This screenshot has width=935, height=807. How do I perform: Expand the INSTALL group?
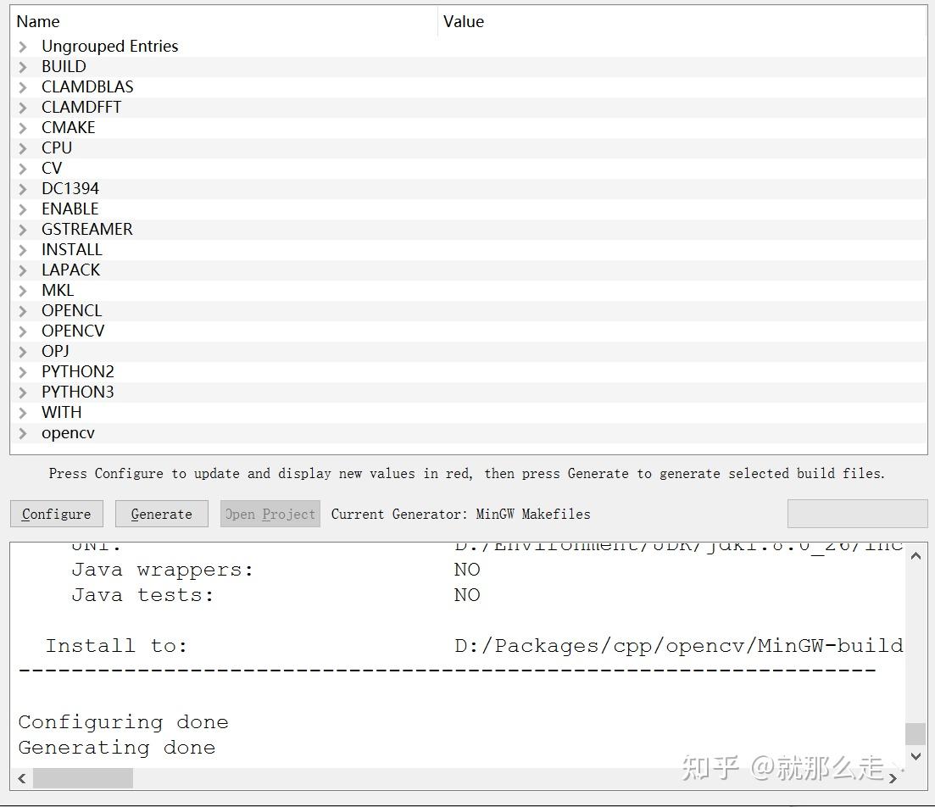click(23, 249)
